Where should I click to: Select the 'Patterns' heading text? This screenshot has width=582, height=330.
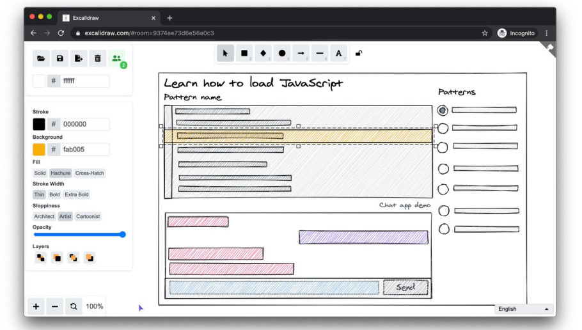pos(457,91)
